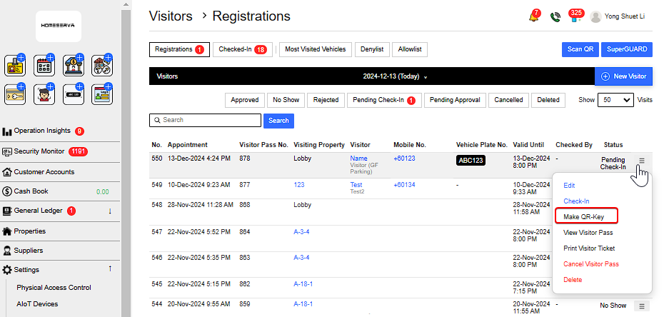Click the license plate scan shortcut icon
Screen dimensions: 669x317
tap(74, 96)
